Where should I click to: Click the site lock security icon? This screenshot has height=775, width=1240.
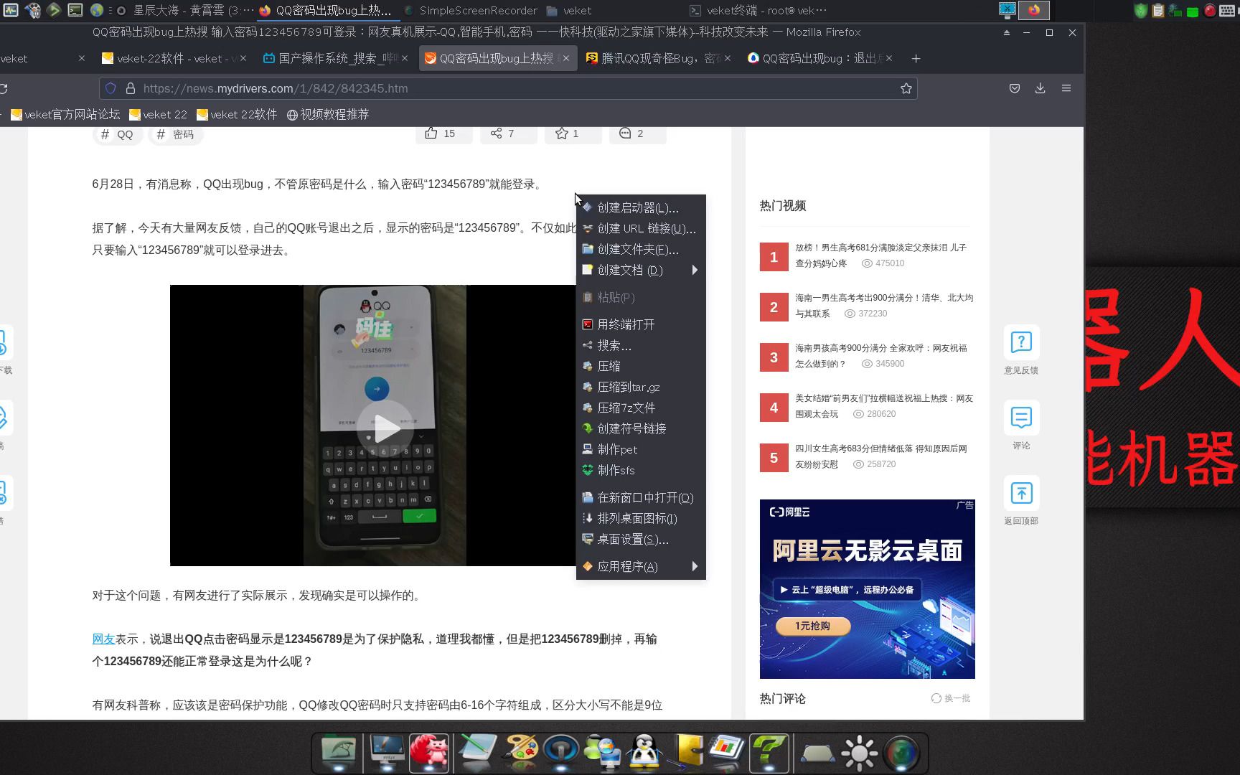click(x=131, y=88)
